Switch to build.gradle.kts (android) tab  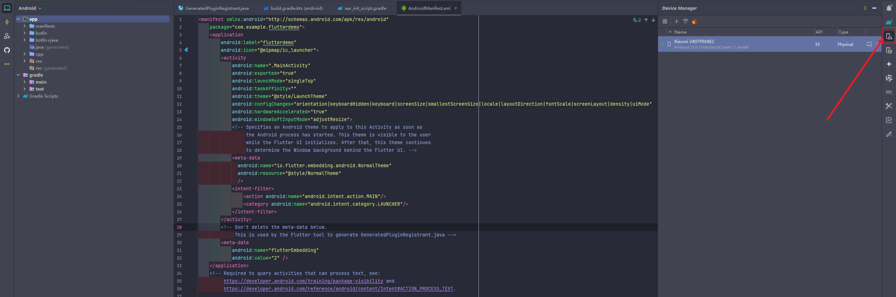tap(296, 8)
